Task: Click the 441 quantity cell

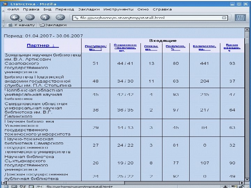Action: (204, 63)
